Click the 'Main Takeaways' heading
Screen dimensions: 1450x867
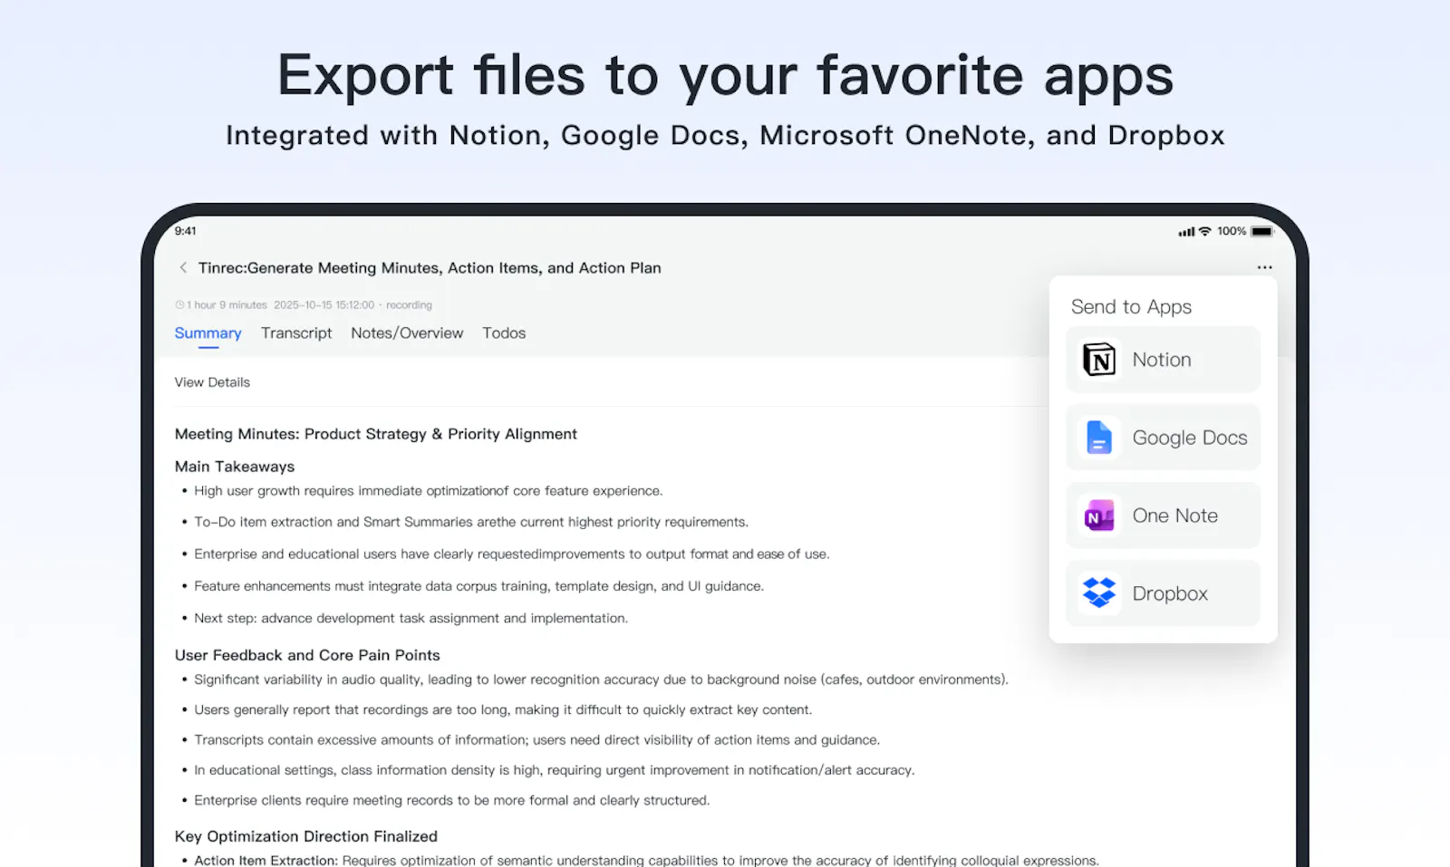pos(235,467)
